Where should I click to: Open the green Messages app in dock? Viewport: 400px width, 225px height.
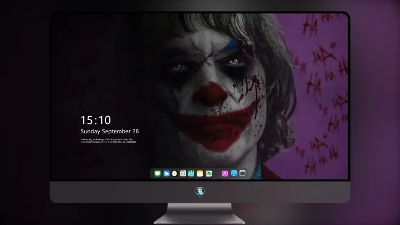point(157,173)
